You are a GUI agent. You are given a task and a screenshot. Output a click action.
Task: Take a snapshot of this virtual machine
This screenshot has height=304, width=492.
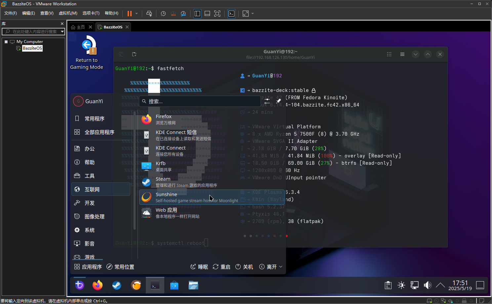pyautogui.click(x=163, y=14)
